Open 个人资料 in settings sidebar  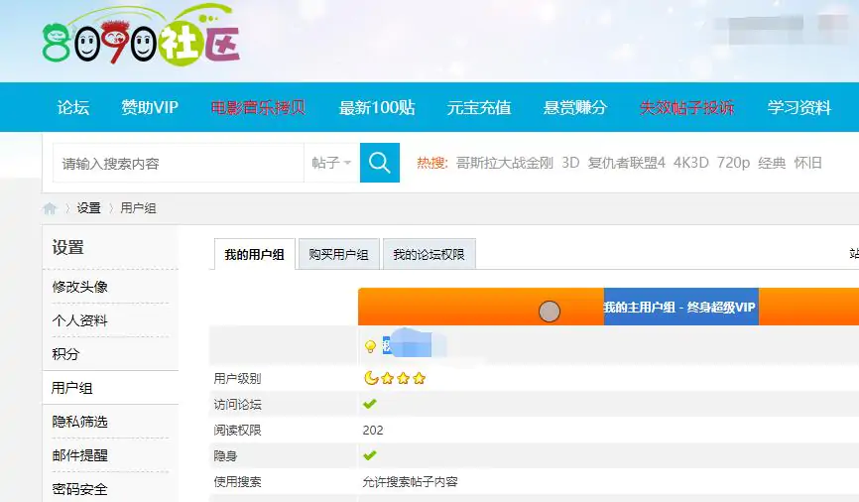(80, 320)
